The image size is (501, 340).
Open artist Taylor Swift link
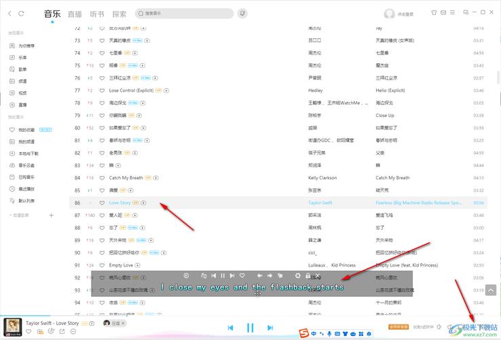pyautogui.click(x=320, y=203)
